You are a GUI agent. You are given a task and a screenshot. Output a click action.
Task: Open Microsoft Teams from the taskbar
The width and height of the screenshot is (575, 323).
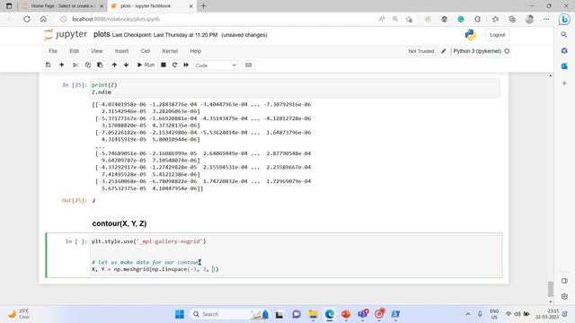point(363,314)
